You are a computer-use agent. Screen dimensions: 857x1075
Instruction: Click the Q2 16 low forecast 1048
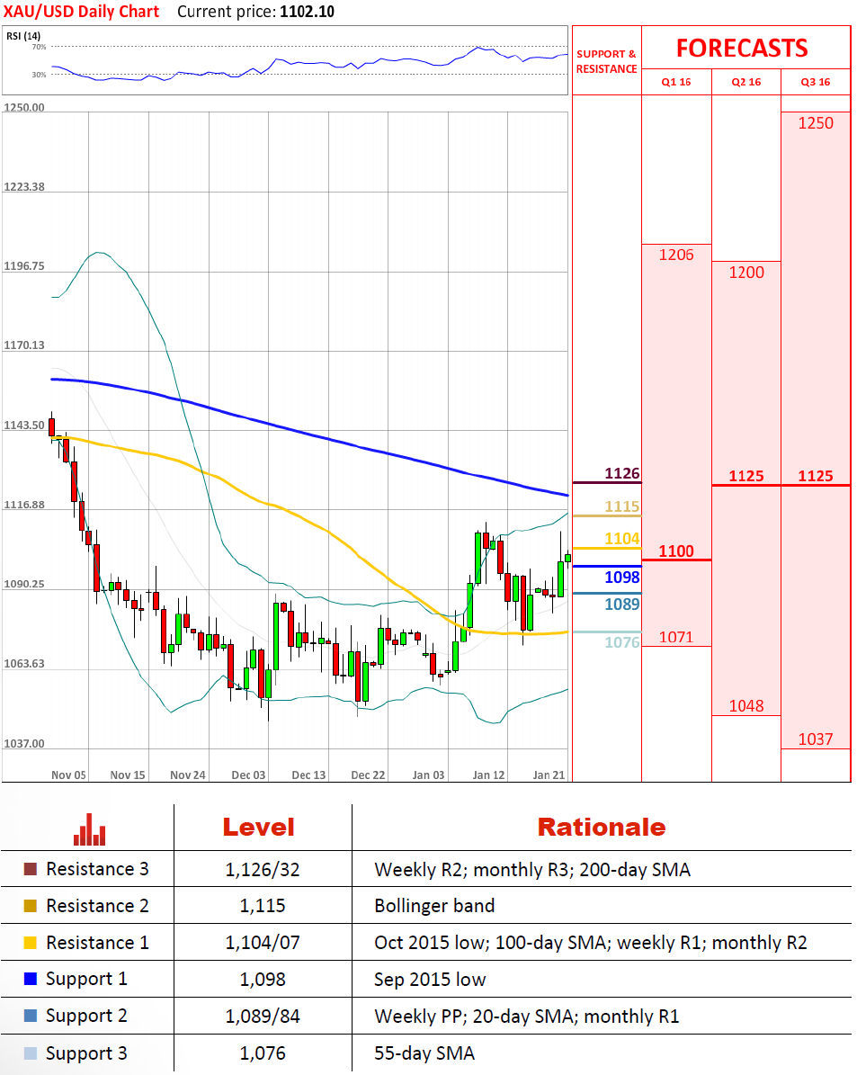(x=746, y=705)
